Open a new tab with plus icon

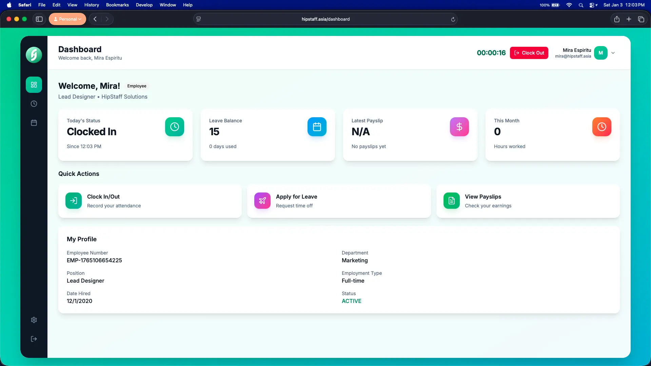[629, 19]
